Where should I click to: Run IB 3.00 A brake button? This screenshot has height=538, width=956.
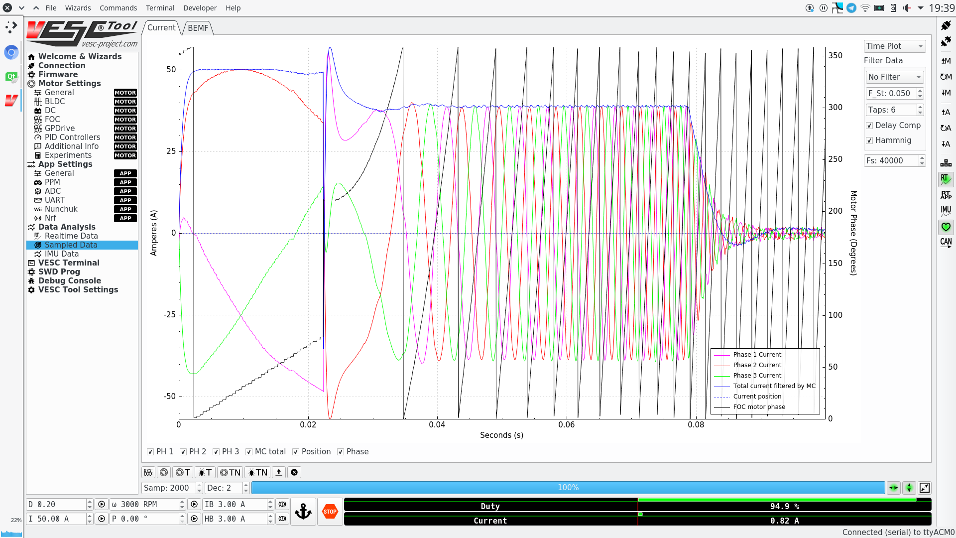click(282, 504)
